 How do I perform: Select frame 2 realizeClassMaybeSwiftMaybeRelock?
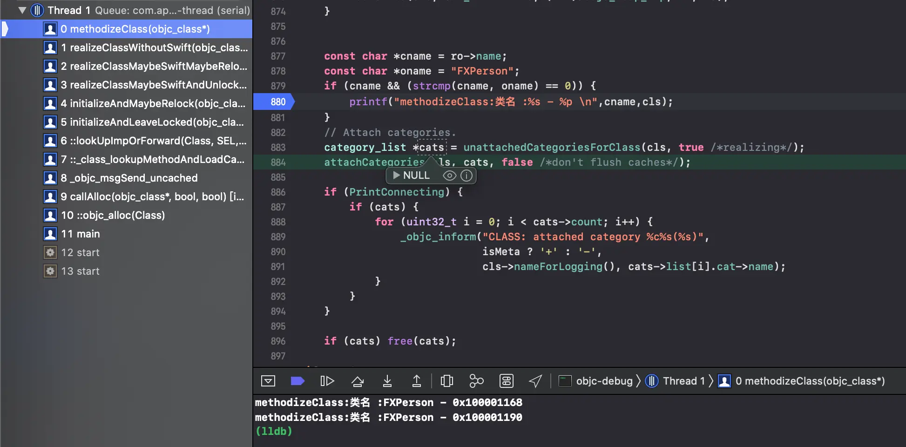pyautogui.click(x=126, y=66)
